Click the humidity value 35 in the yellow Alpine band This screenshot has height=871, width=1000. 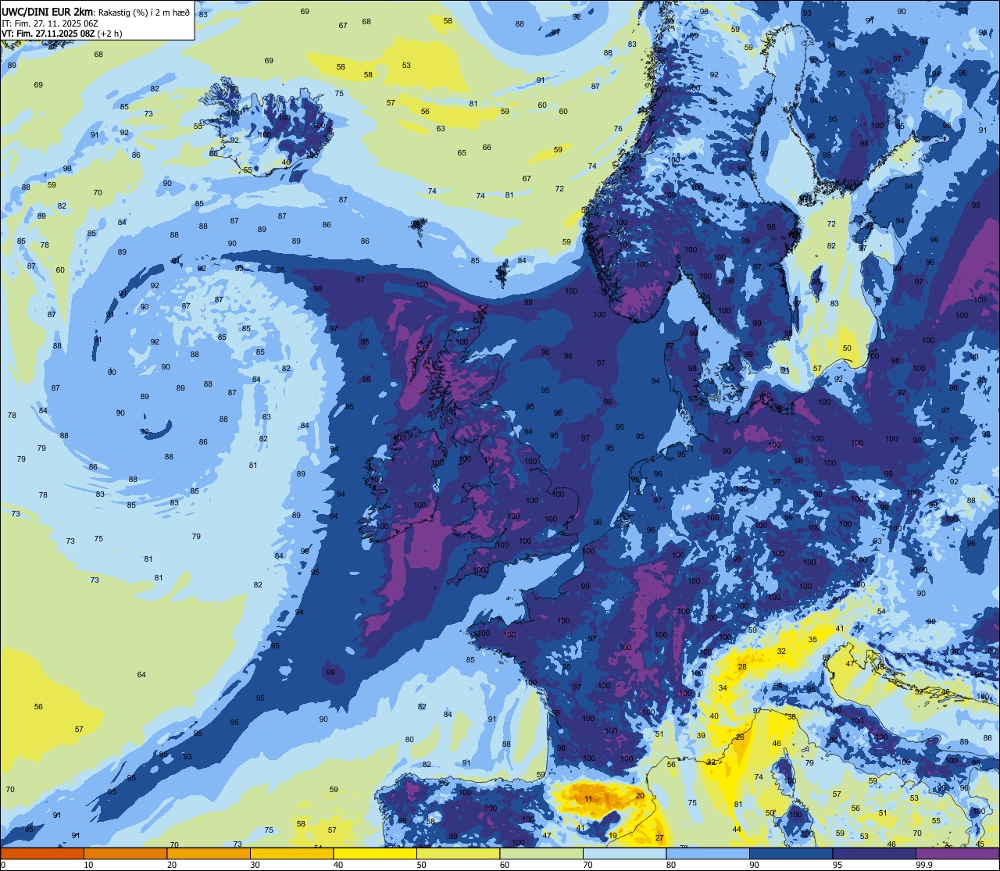click(812, 639)
